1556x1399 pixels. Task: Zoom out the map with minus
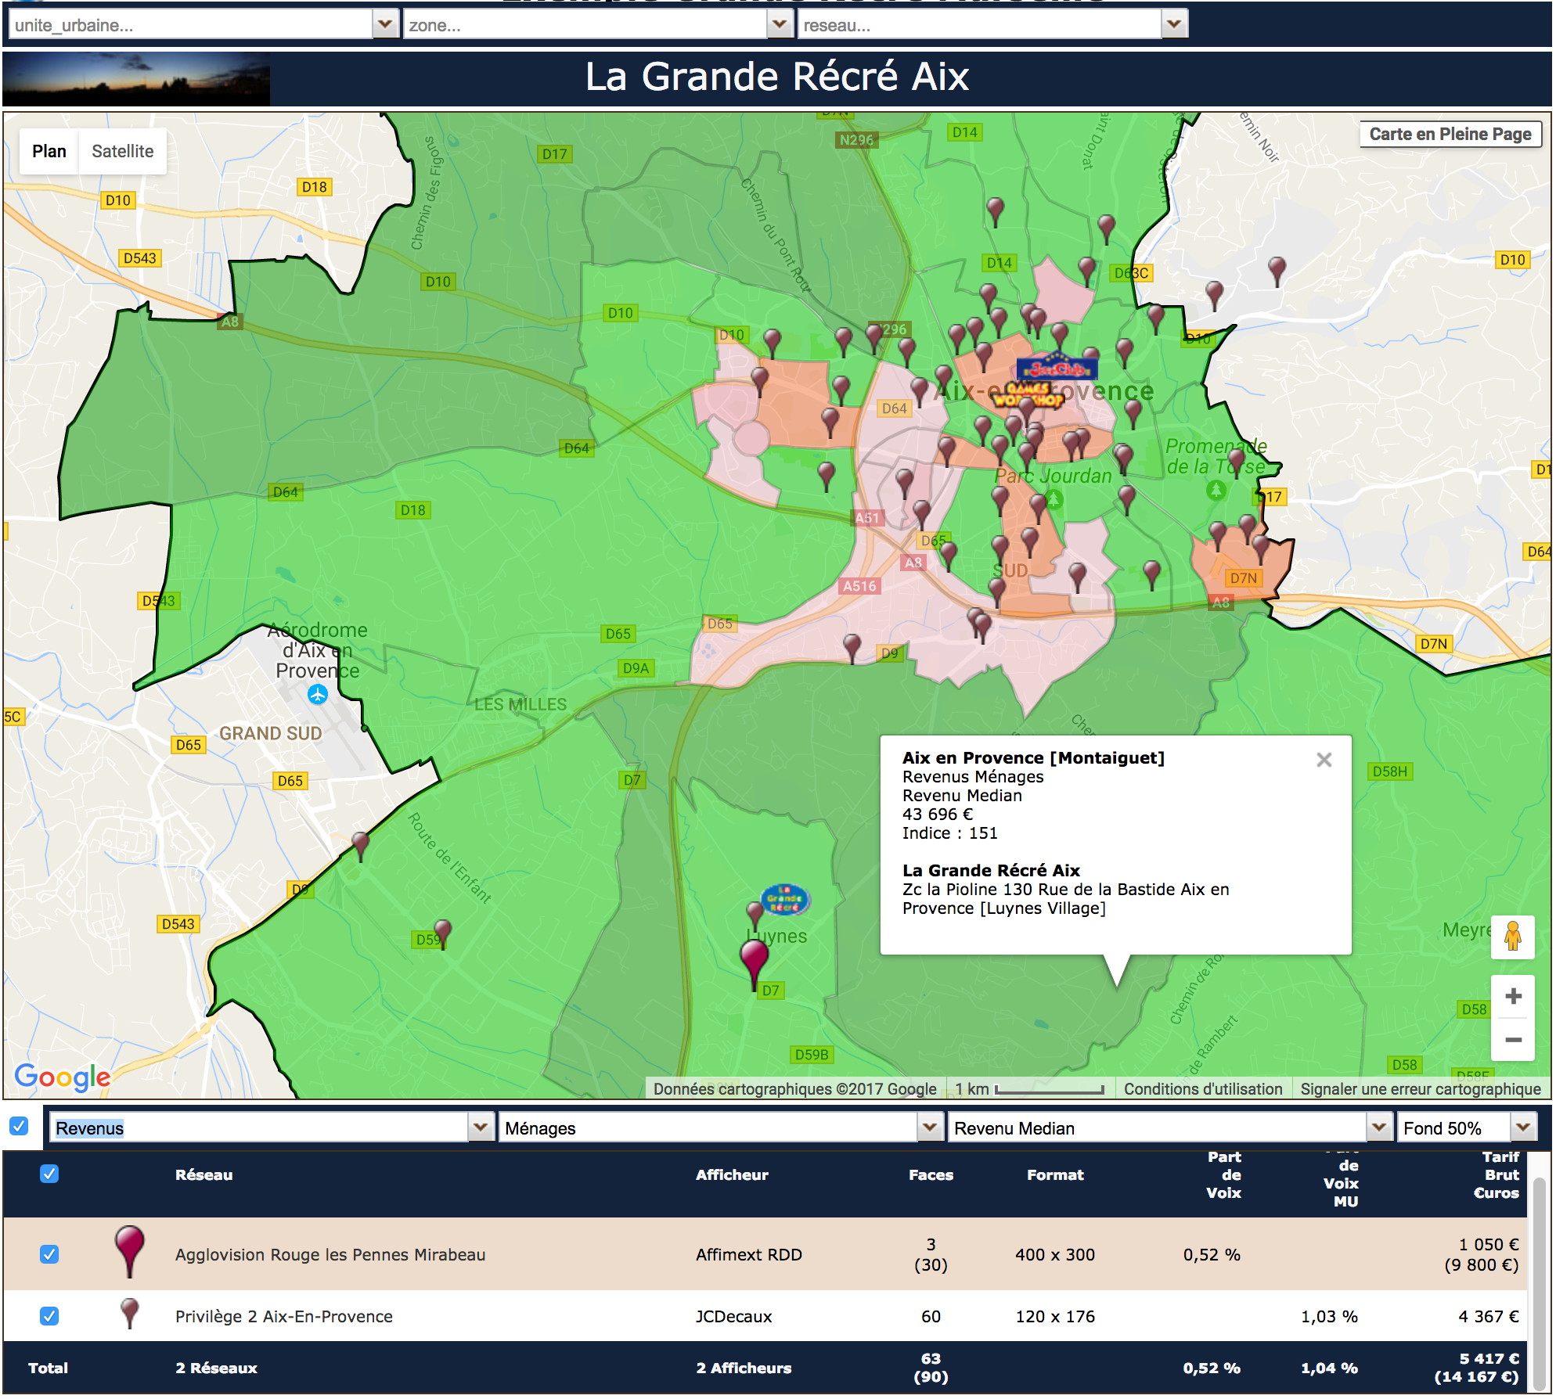click(1512, 1040)
